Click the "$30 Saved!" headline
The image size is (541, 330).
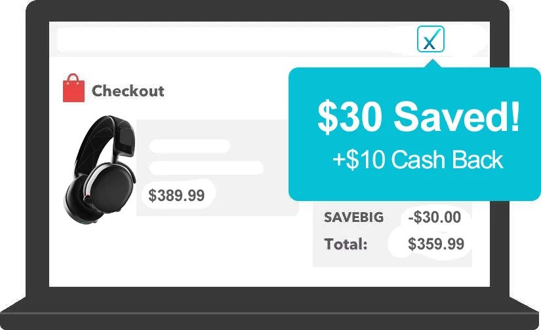pos(418,117)
